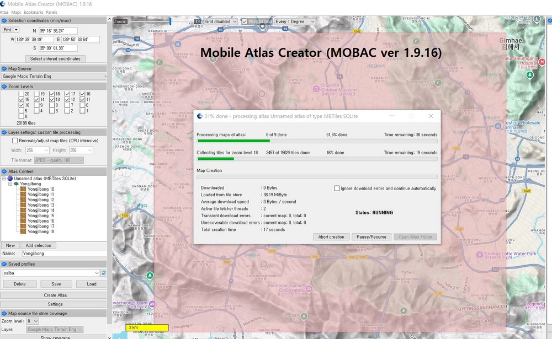Click the Yongjibong layer stack icon
552x339 pixels.
click(16, 184)
